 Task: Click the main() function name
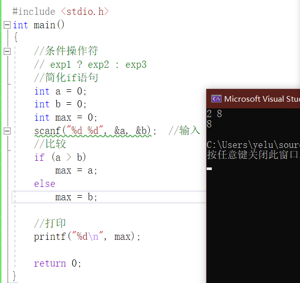click(49, 25)
